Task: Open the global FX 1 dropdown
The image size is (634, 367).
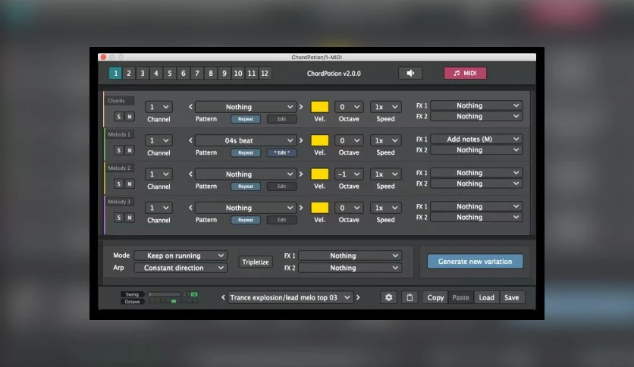Action: 350,256
